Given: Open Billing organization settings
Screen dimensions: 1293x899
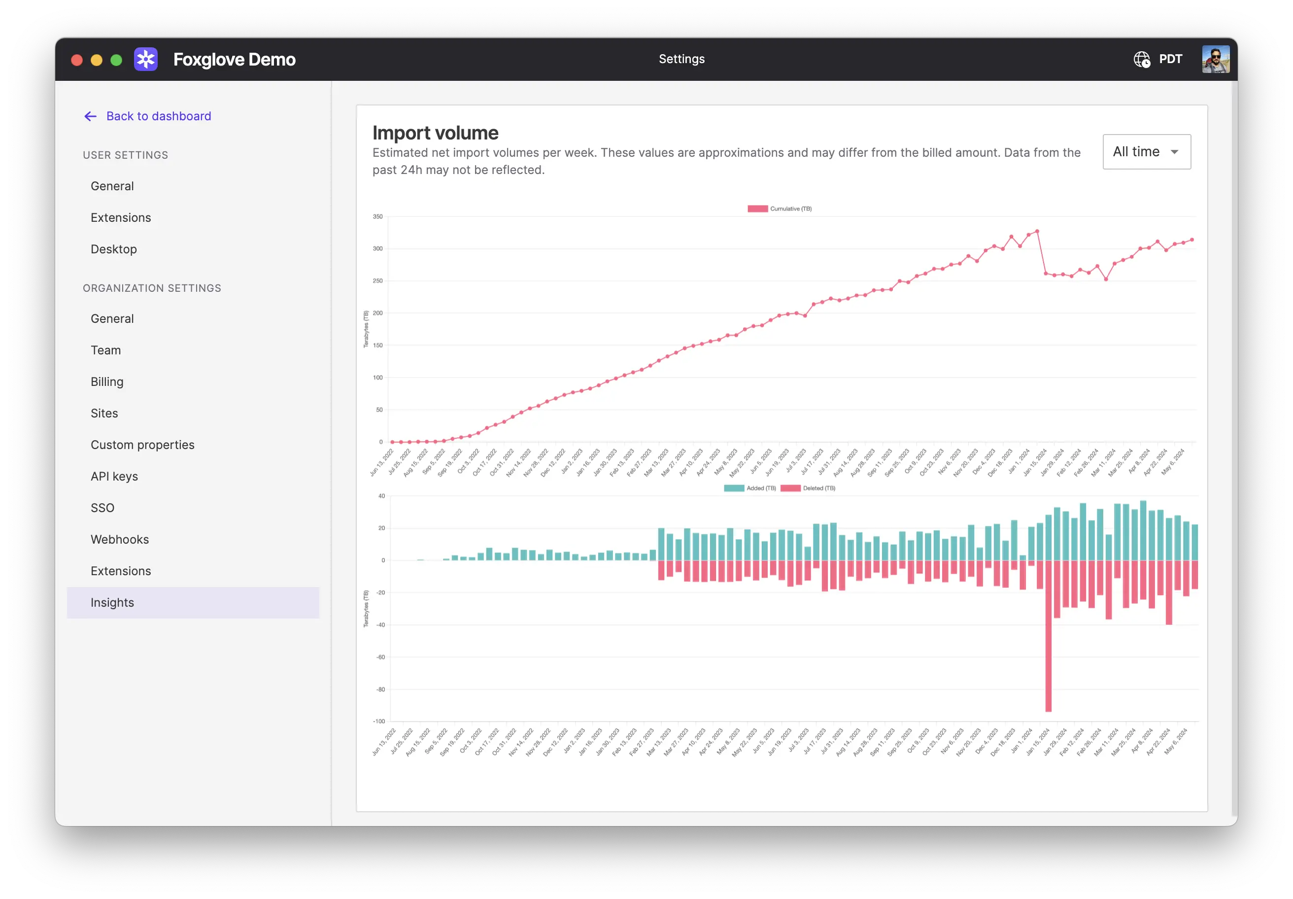Looking at the screenshot, I should coord(107,382).
